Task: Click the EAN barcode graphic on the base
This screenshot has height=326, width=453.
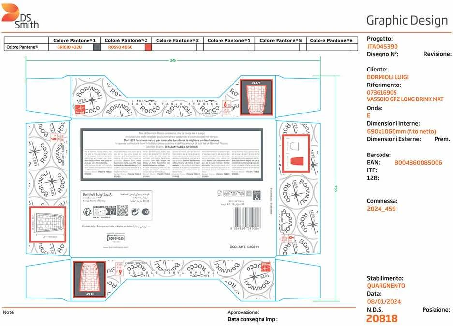Action: pyautogui.click(x=246, y=218)
